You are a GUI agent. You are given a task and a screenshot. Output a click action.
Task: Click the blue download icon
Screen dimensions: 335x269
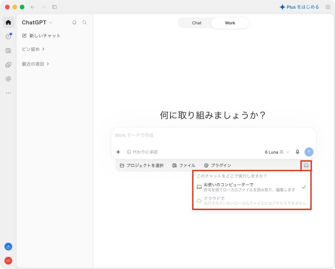click(8, 246)
